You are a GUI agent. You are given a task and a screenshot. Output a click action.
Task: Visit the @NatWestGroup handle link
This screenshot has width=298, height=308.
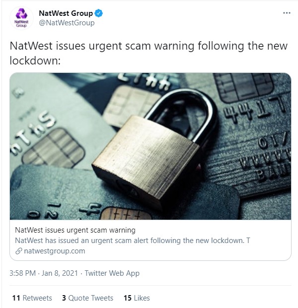(x=67, y=23)
